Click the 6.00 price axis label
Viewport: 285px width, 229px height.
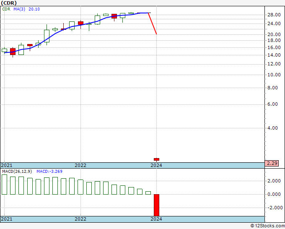pos(273,104)
